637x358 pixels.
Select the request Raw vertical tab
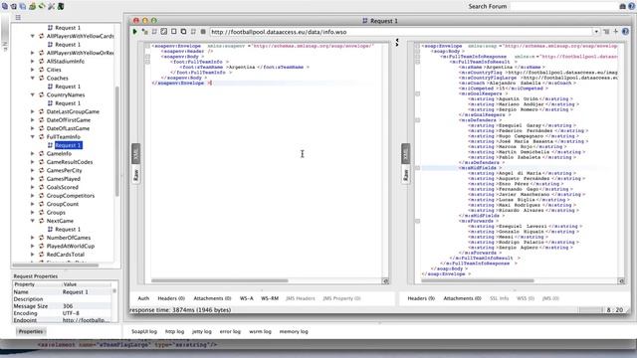tap(136, 175)
